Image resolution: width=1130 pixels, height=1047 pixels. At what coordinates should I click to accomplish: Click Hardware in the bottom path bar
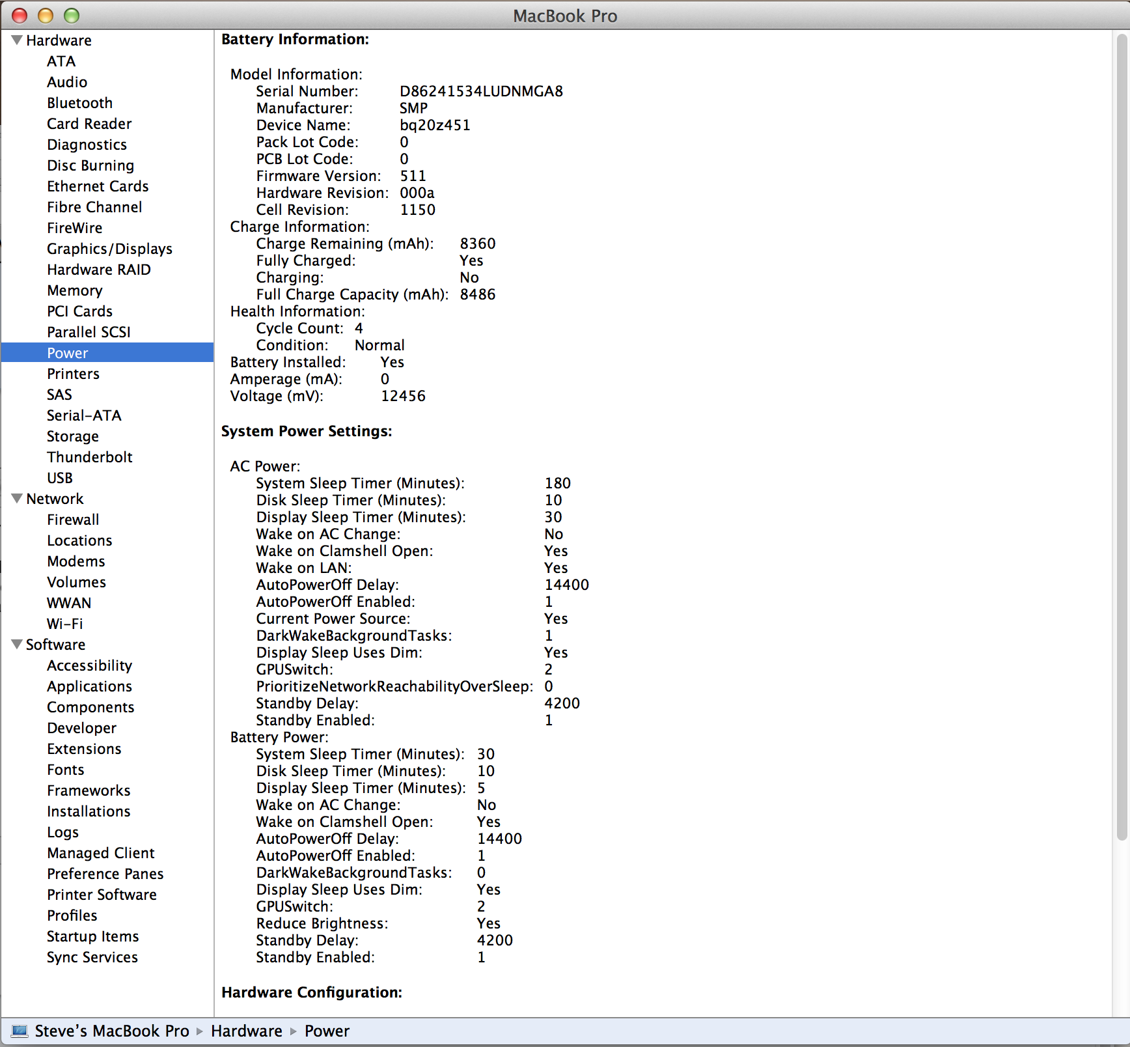click(x=247, y=1031)
